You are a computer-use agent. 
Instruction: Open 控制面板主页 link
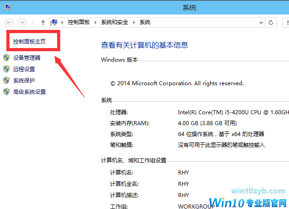pos(29,42)
